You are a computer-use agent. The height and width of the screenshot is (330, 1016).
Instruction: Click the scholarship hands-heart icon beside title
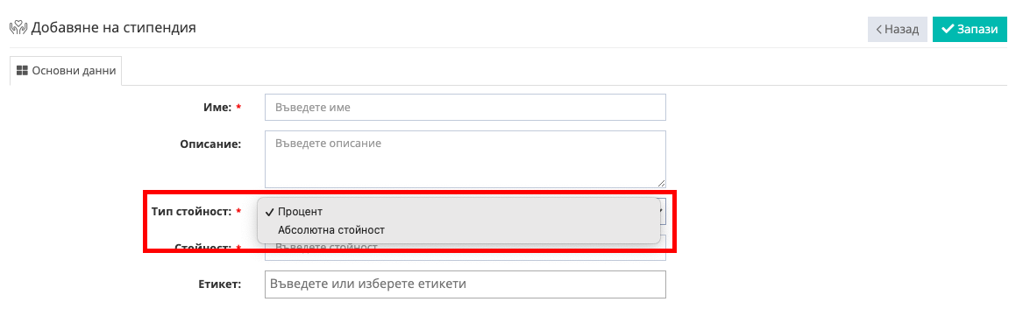click(x=18, y=29)
